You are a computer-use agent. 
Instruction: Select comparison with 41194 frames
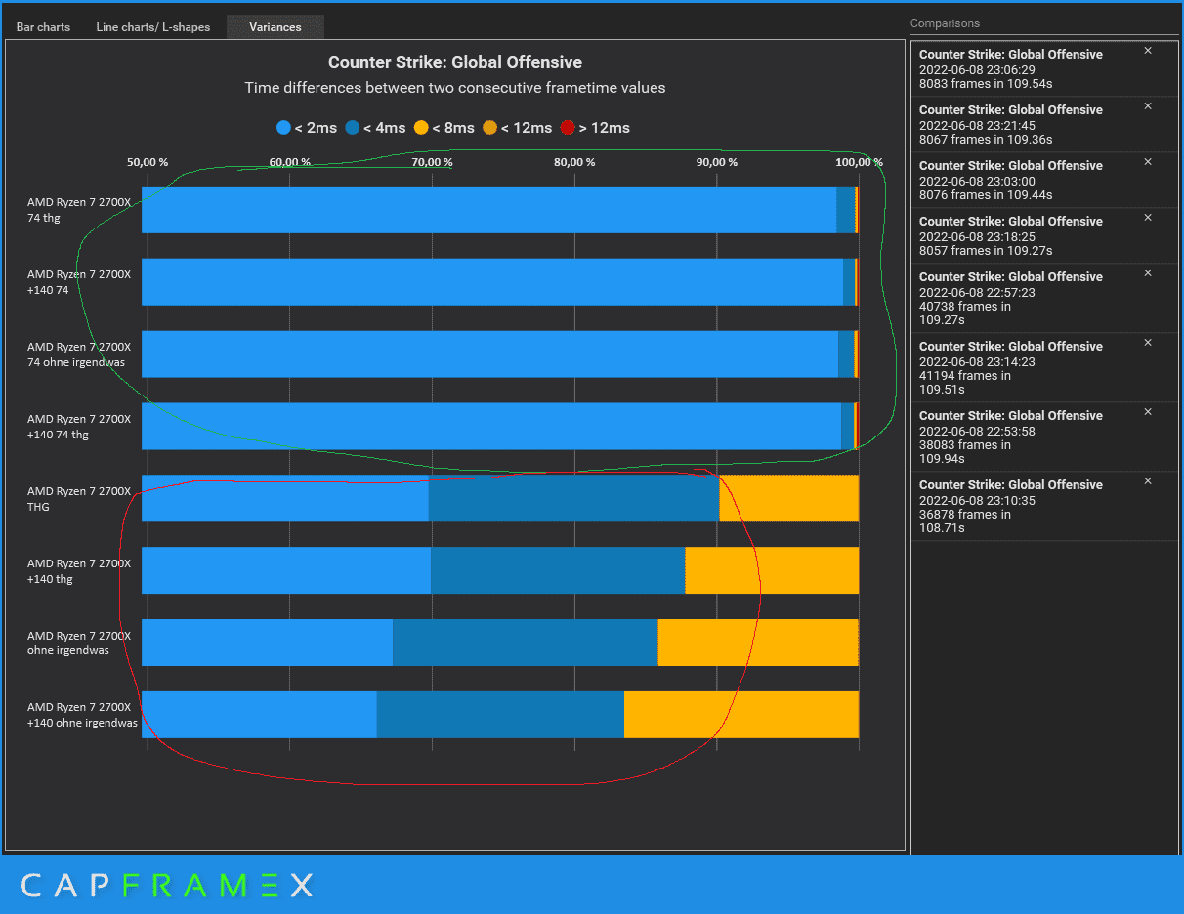(x=1044, y=367)
